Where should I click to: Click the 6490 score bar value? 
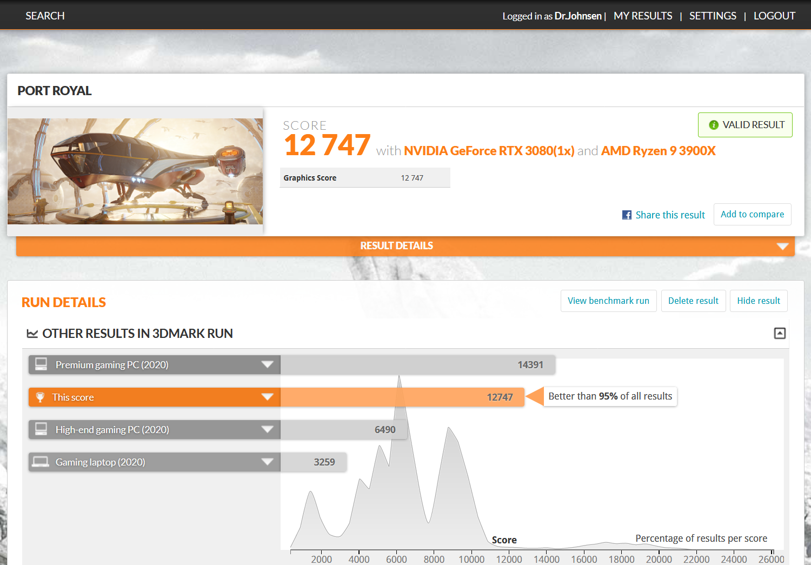(385, 430)
